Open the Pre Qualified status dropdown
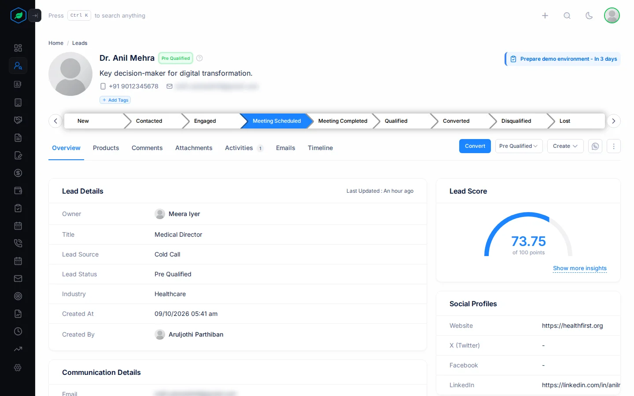 pos(519,146)
